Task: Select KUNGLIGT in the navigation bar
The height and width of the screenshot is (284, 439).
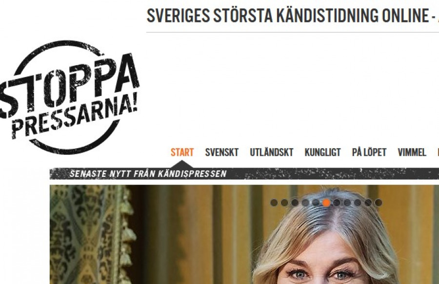Action: tap(322, 152)
